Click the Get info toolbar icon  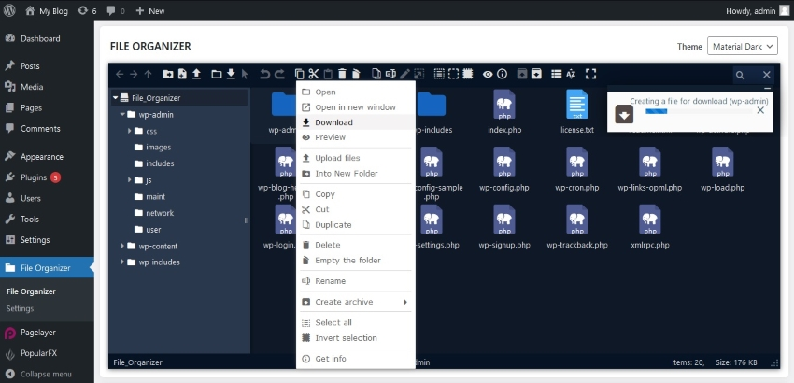coord(502,74)
